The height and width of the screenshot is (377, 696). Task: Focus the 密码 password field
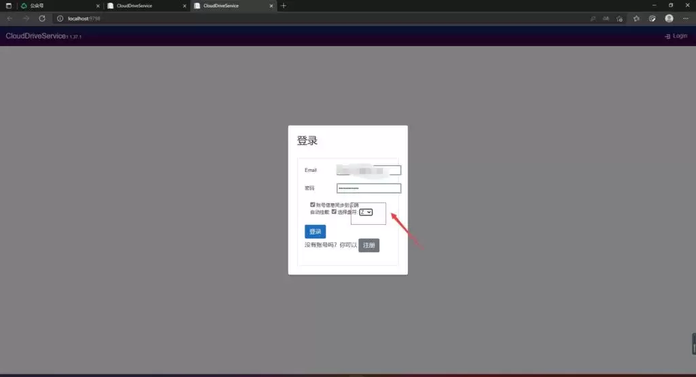(368, 188)
